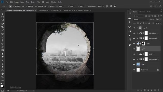The width and height of the screenshot is (163, 92).
Task: Select the Crop tool
Action: pyautogui.click(x=3, y=27)
